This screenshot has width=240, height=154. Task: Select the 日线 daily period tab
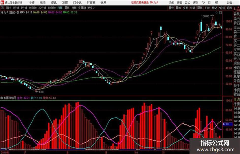coord(60,8)
